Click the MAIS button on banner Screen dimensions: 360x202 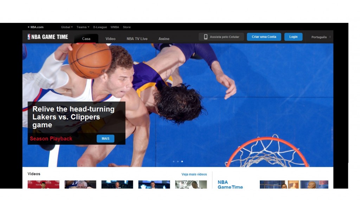click(105, 138)
